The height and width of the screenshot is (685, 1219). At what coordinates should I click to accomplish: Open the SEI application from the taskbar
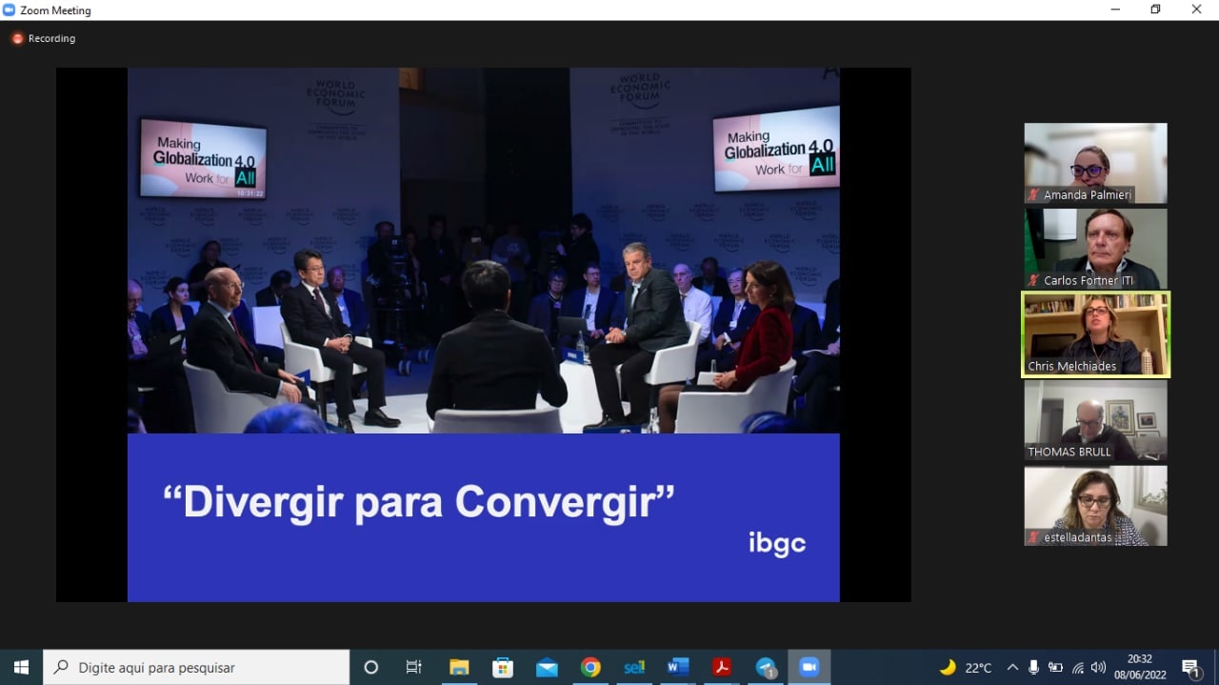(x=634, y=667)
